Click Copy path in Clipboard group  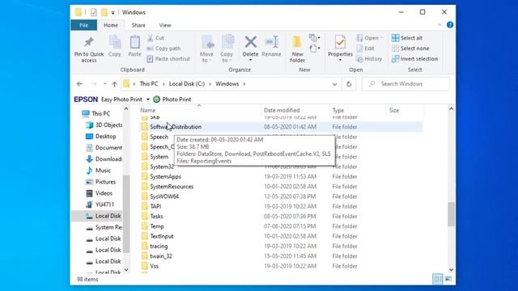click(163, 48)
